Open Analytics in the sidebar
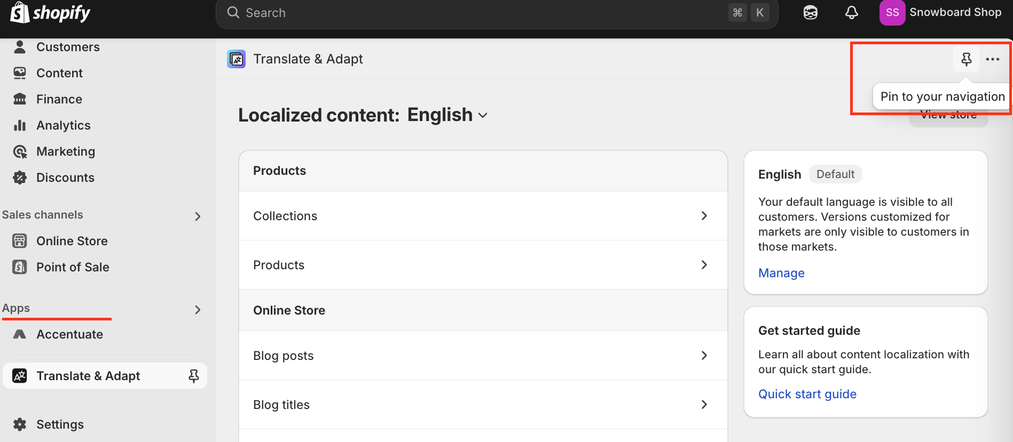This screenshot has height=442, width=1013. [x=64, y=125]
